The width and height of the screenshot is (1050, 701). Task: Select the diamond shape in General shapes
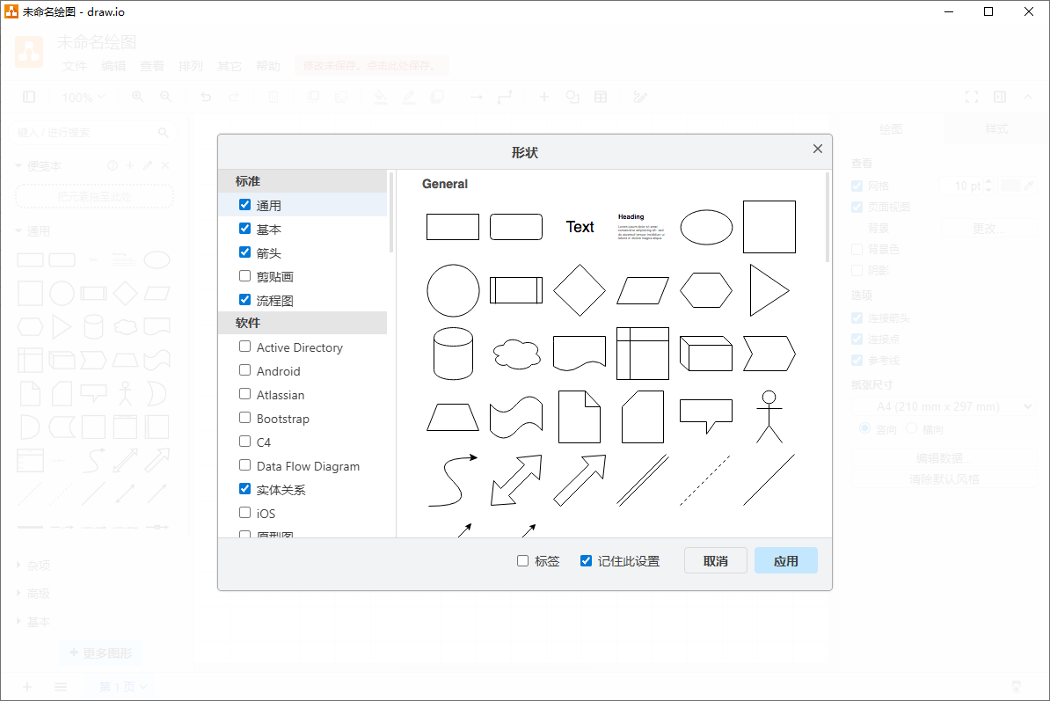(580, 290)
